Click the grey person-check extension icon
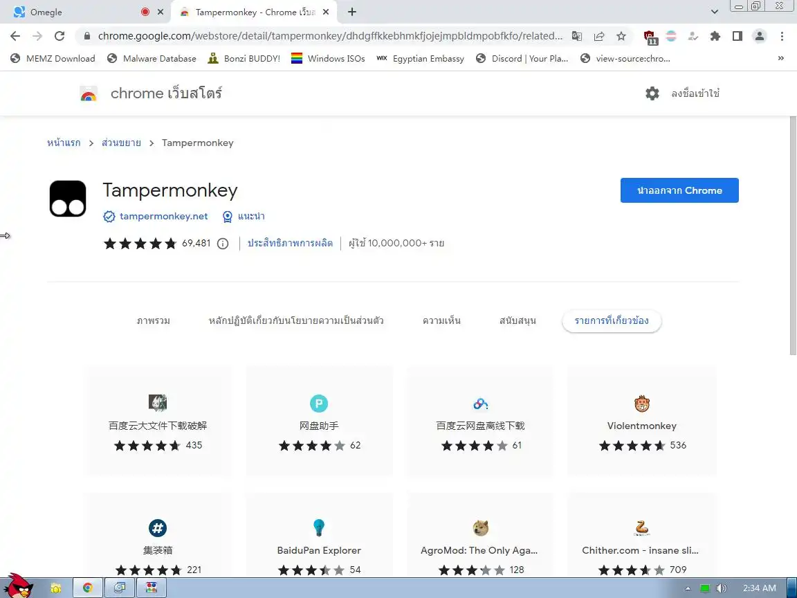The image size is (797, 598). 693,36
